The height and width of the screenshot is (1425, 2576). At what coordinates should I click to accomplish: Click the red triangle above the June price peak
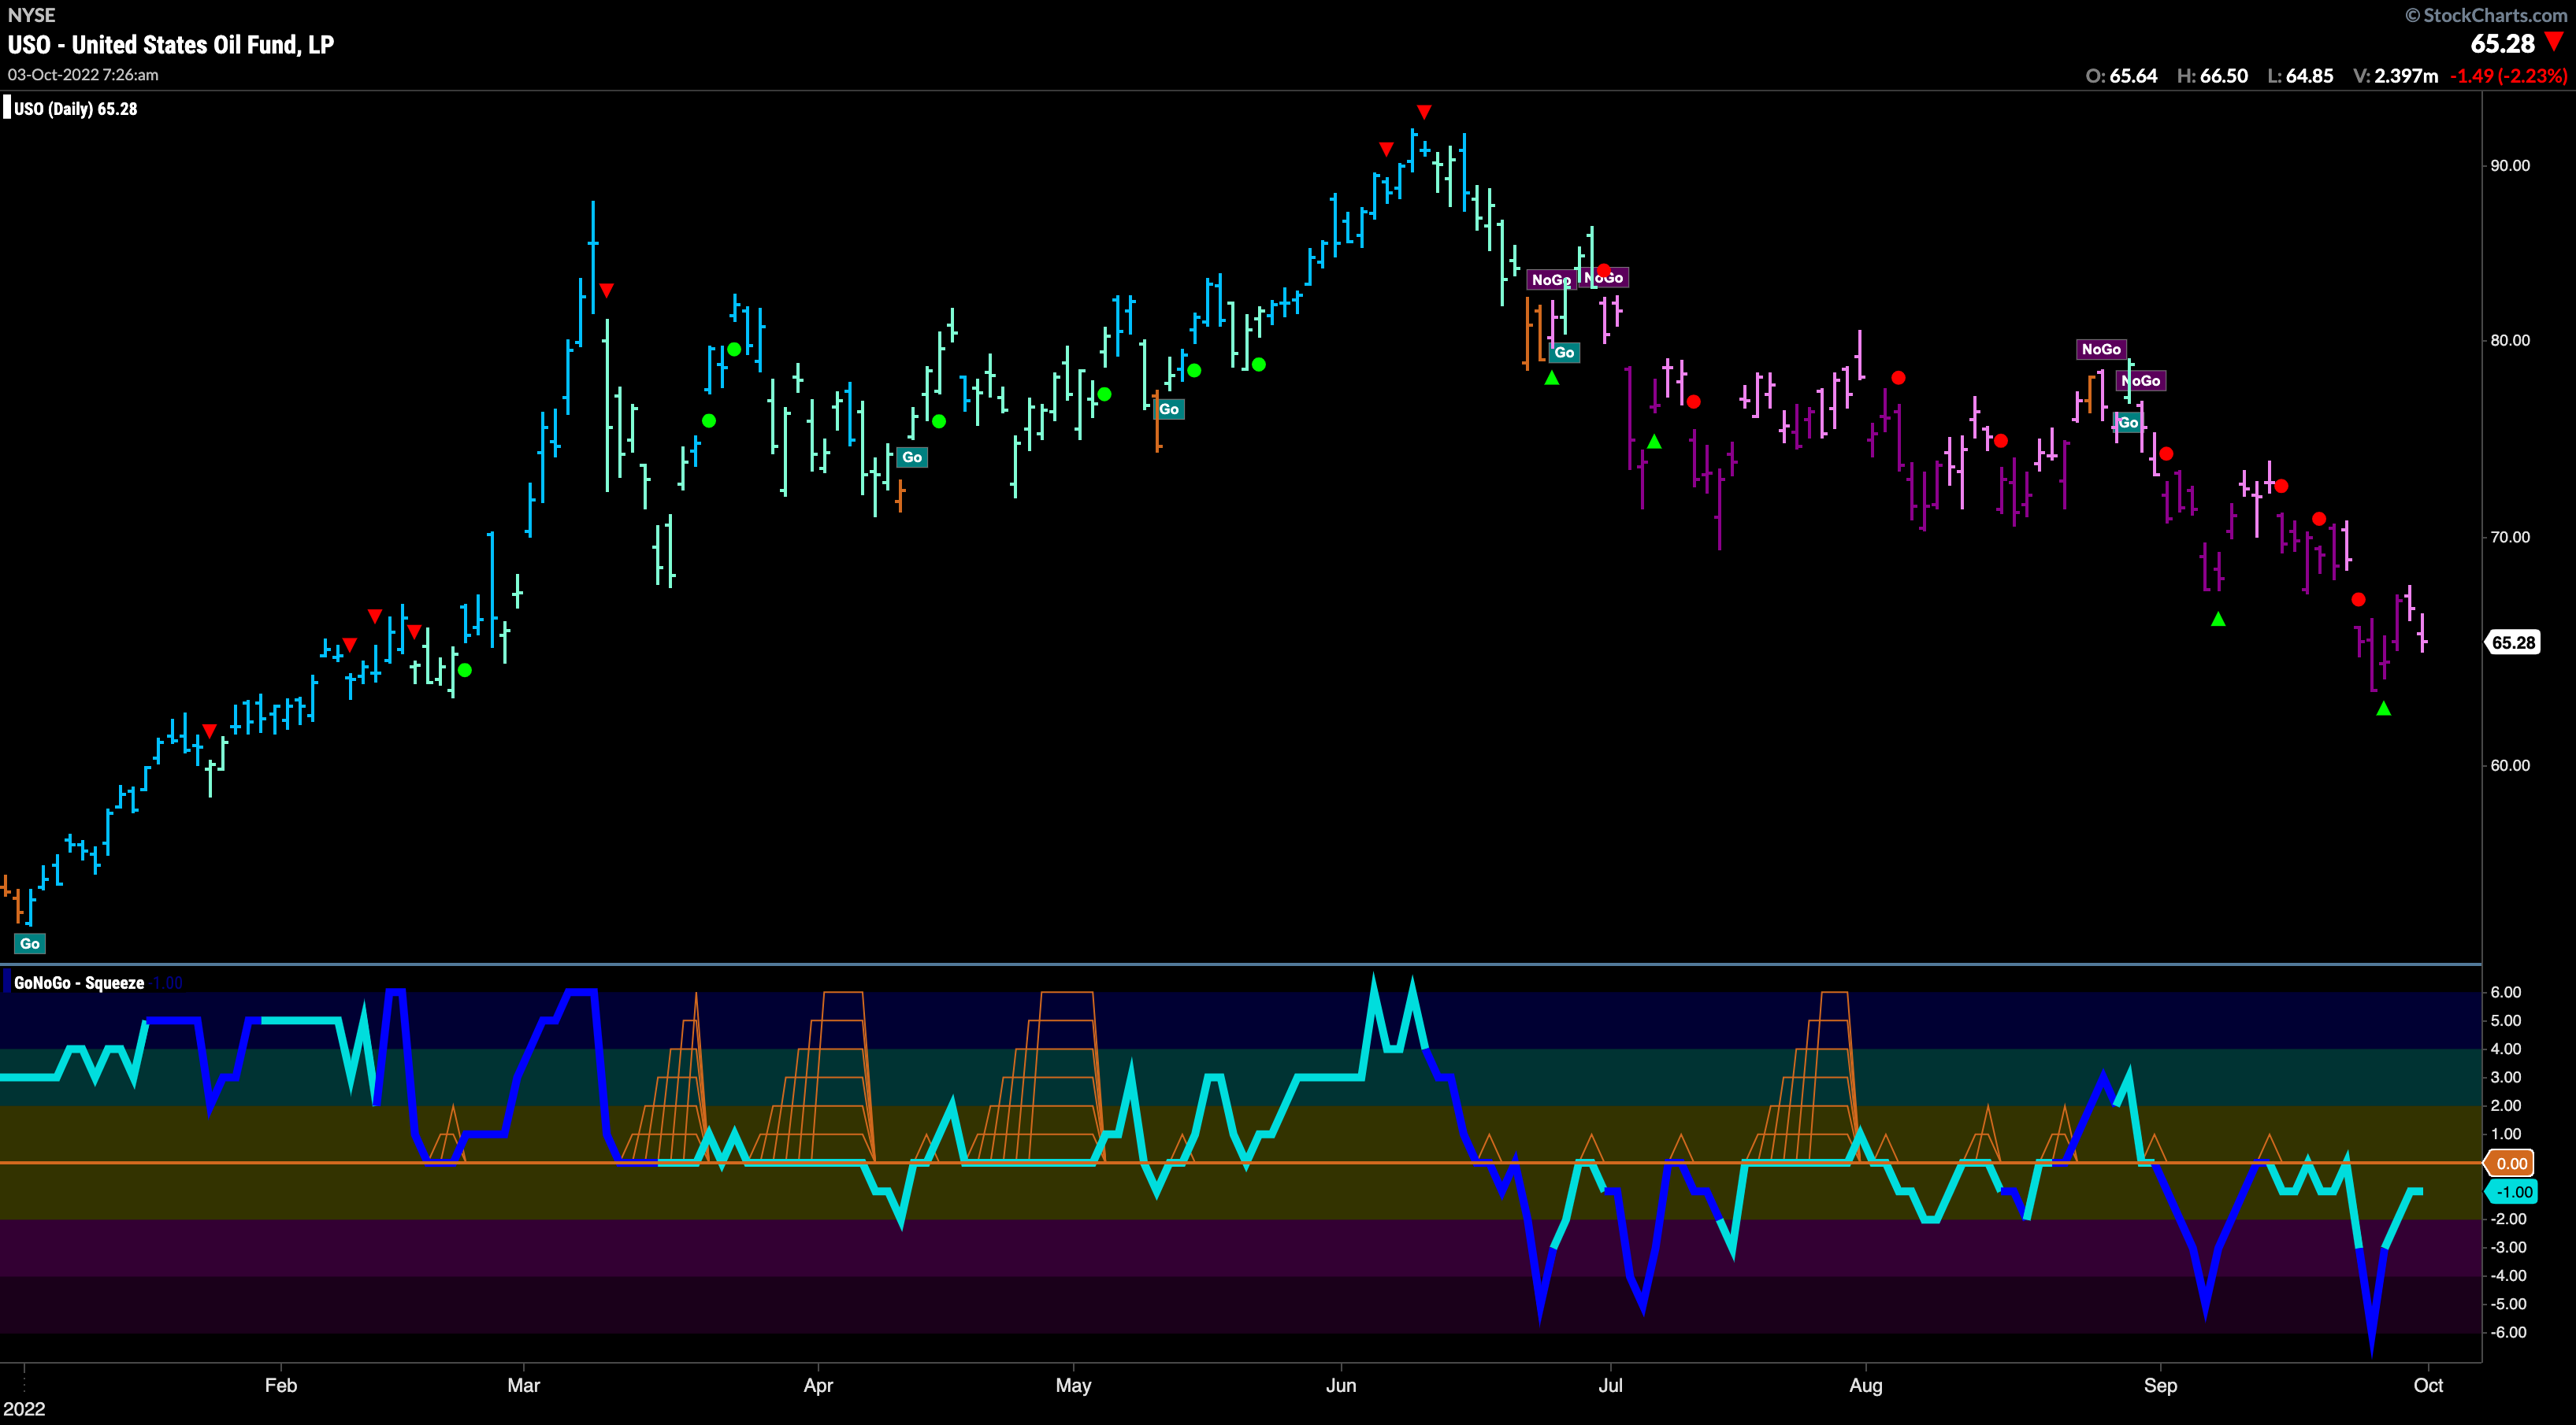point(1424,112)
